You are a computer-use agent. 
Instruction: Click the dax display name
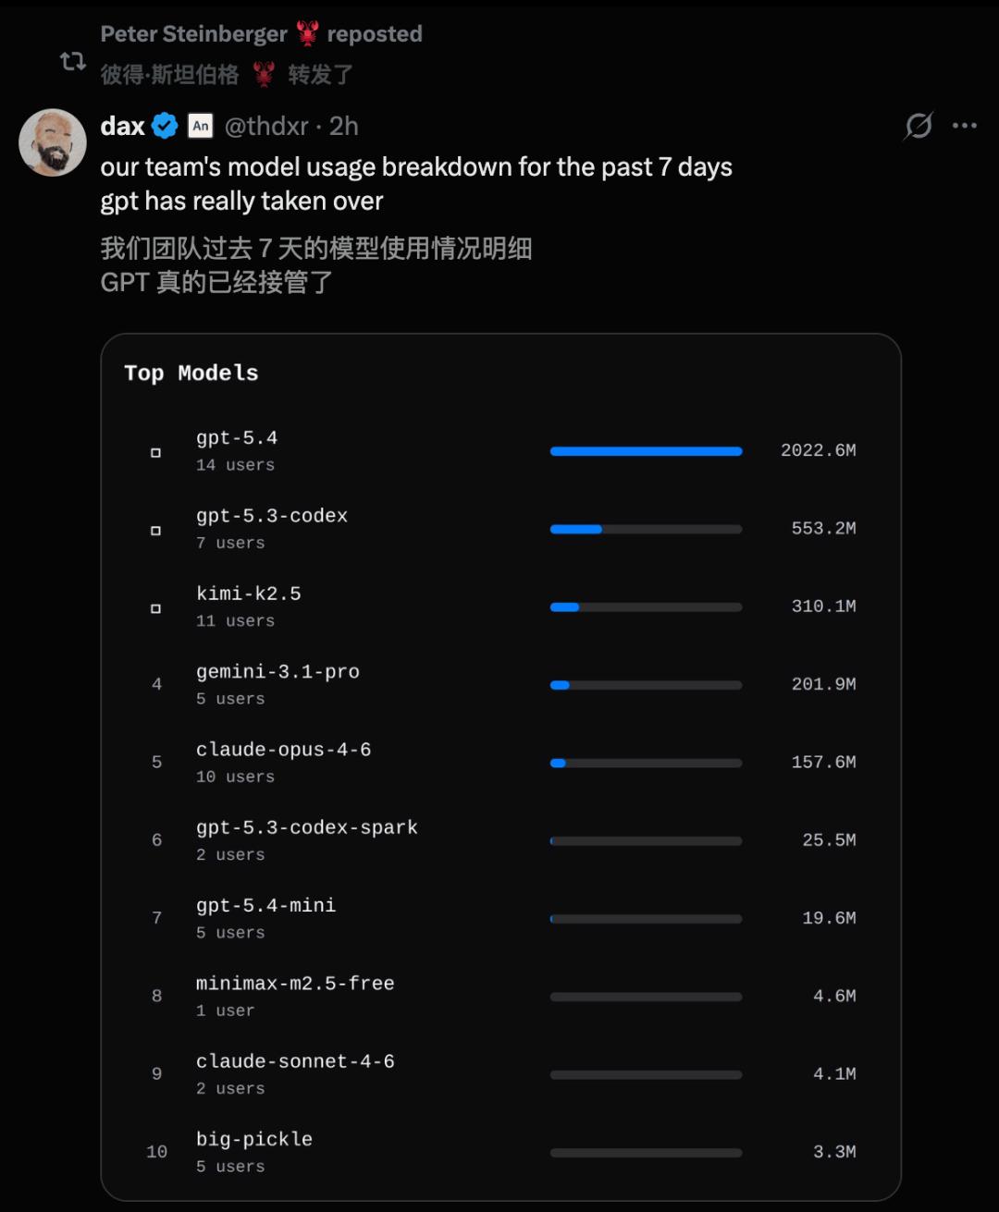click(122, 126)
